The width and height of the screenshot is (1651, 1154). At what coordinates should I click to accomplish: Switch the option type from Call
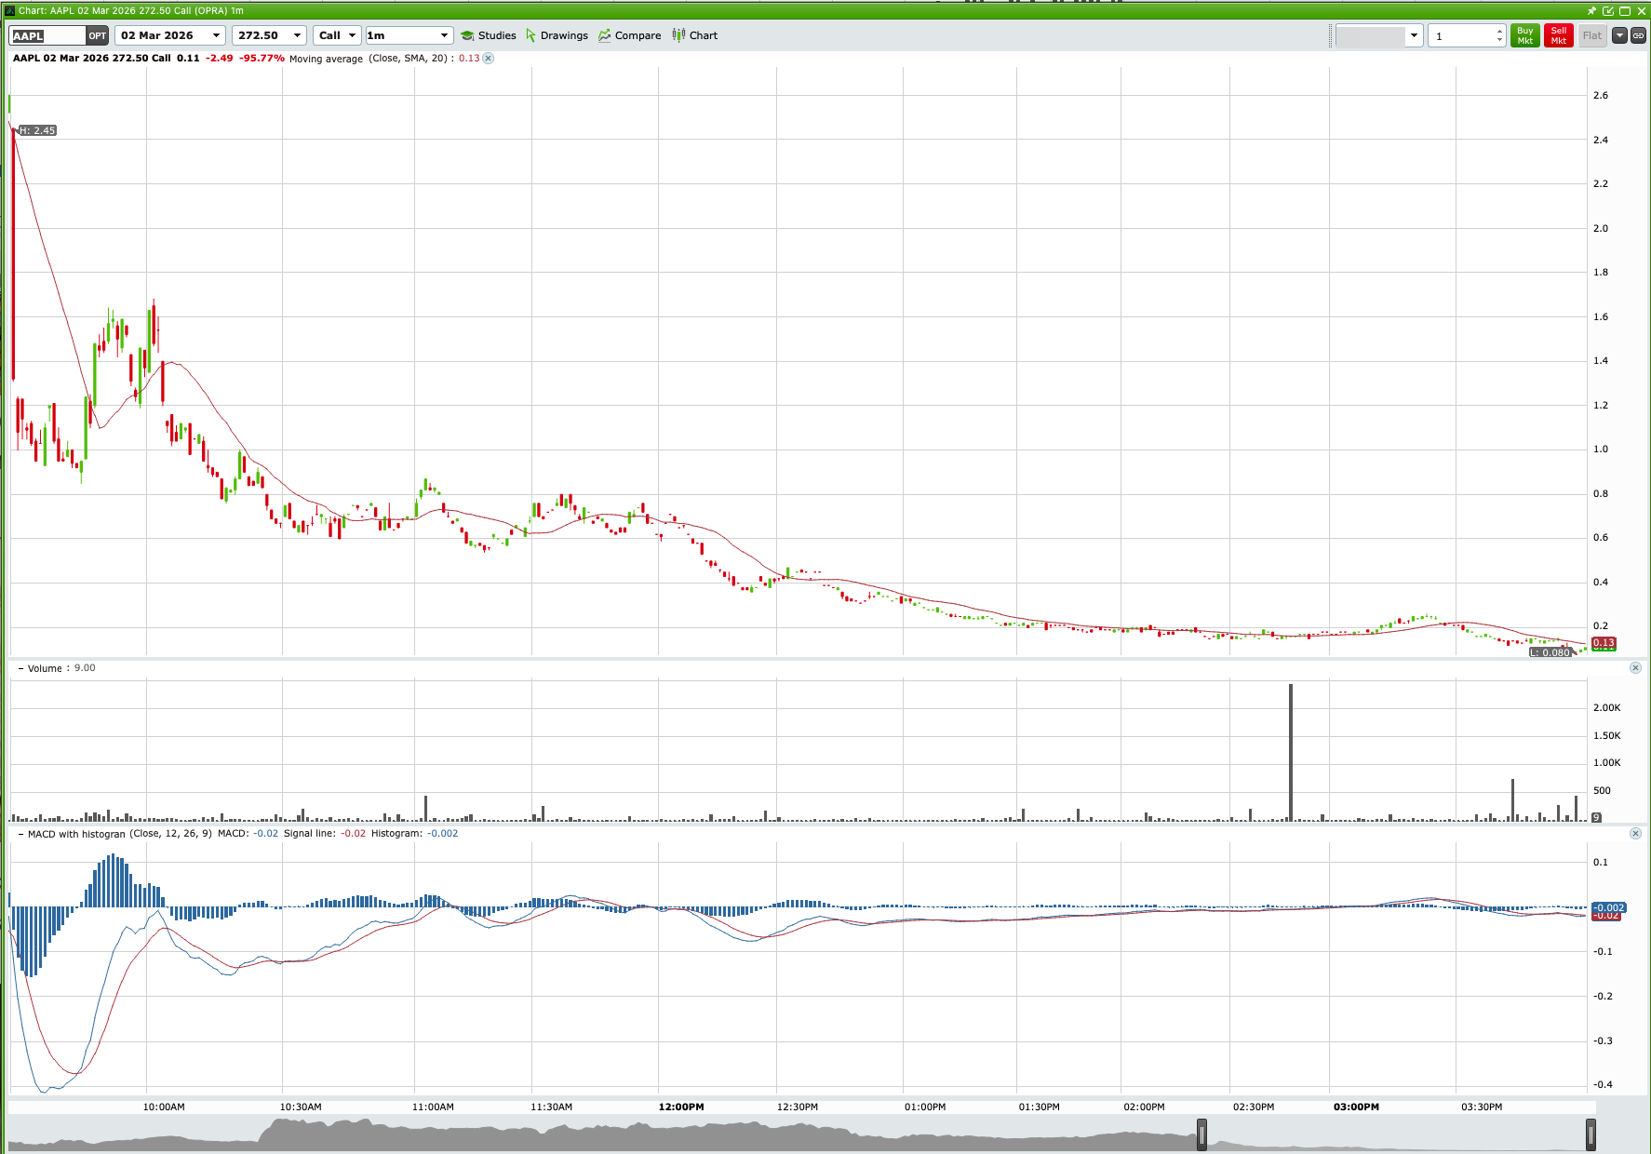click(353, 35)
